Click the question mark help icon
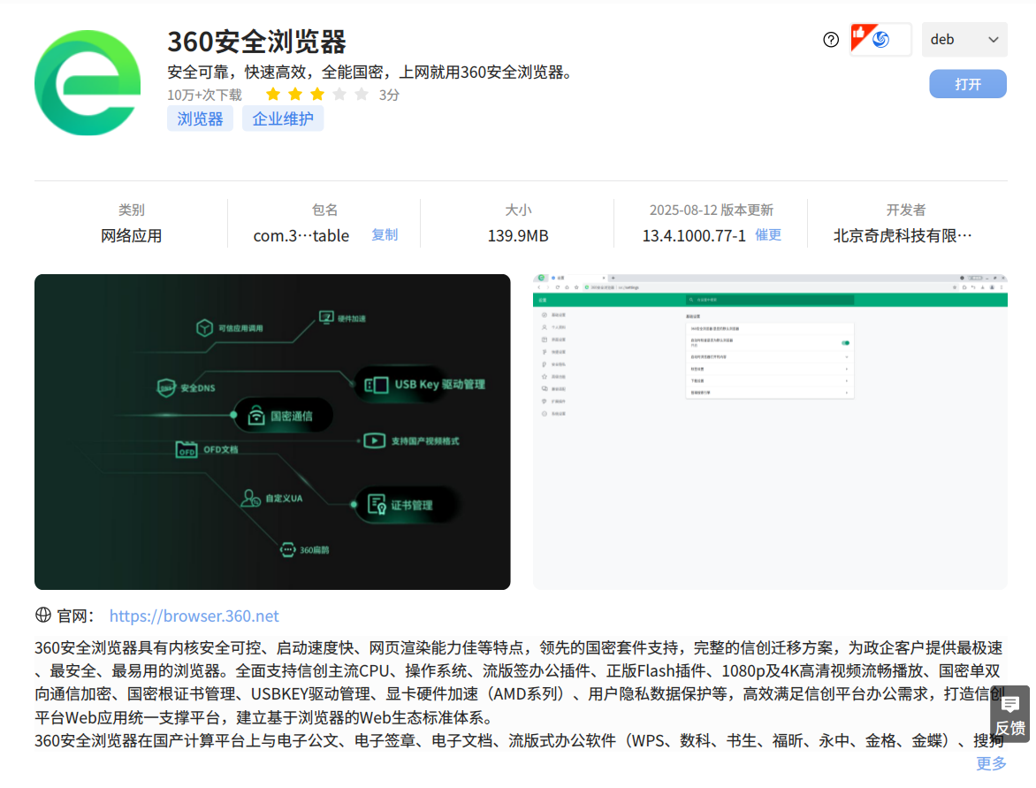Screen dimensions: 1036x788 [x=831, y=39]
